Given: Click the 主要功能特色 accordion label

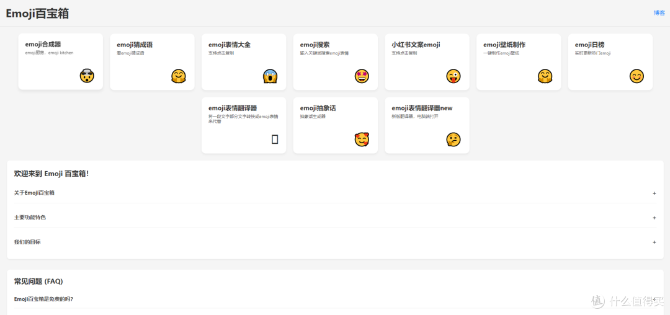Looking at the screenshot, I should click(30, 218).
